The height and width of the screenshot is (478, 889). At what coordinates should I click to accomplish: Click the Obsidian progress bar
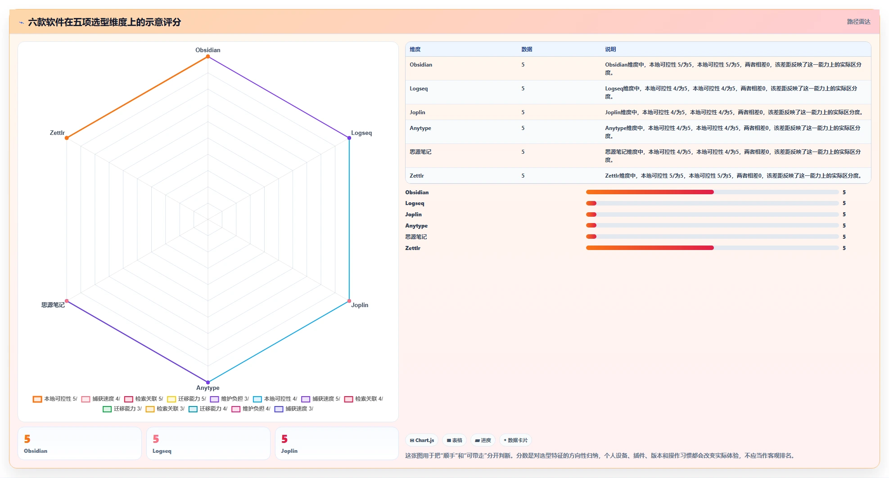coord(712,192)
